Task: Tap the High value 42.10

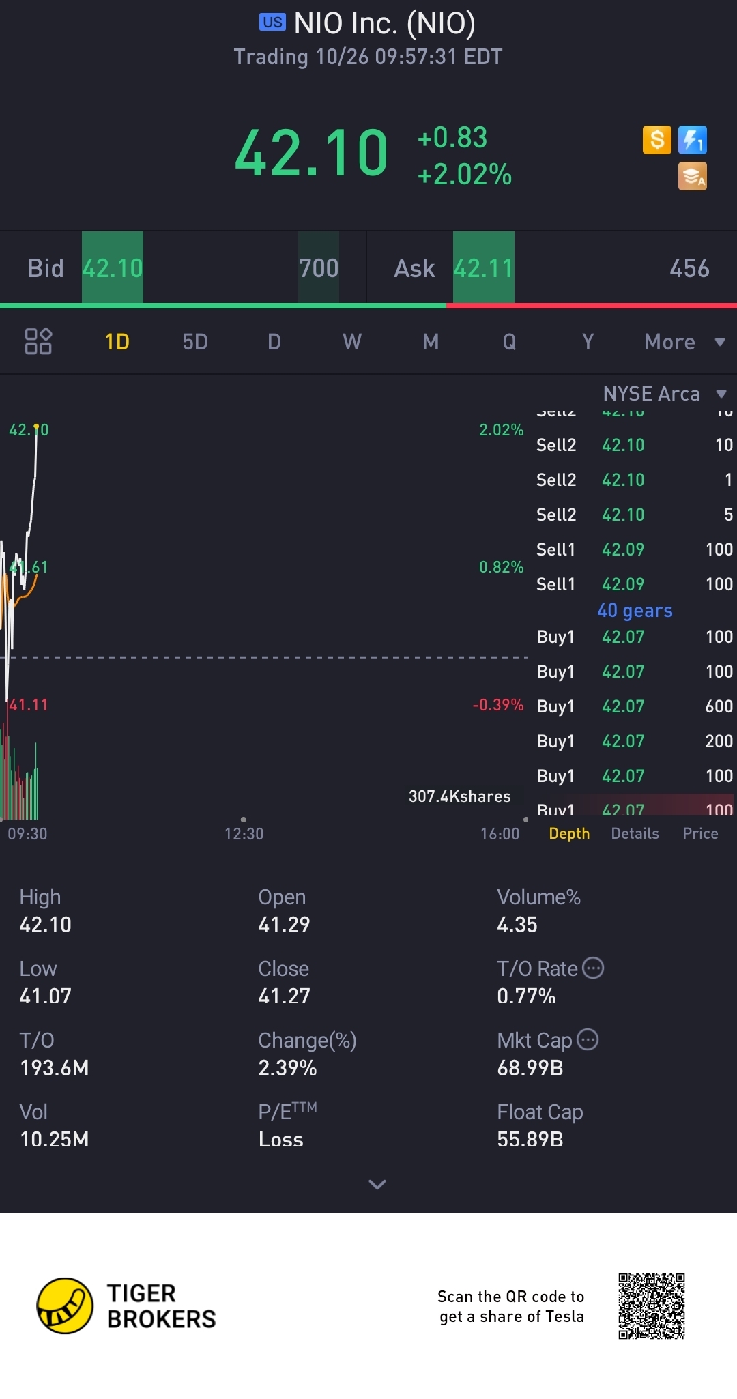Action: 45,924
